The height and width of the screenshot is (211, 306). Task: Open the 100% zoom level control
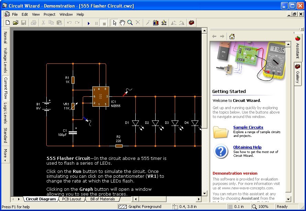click(x=262, y=207)
